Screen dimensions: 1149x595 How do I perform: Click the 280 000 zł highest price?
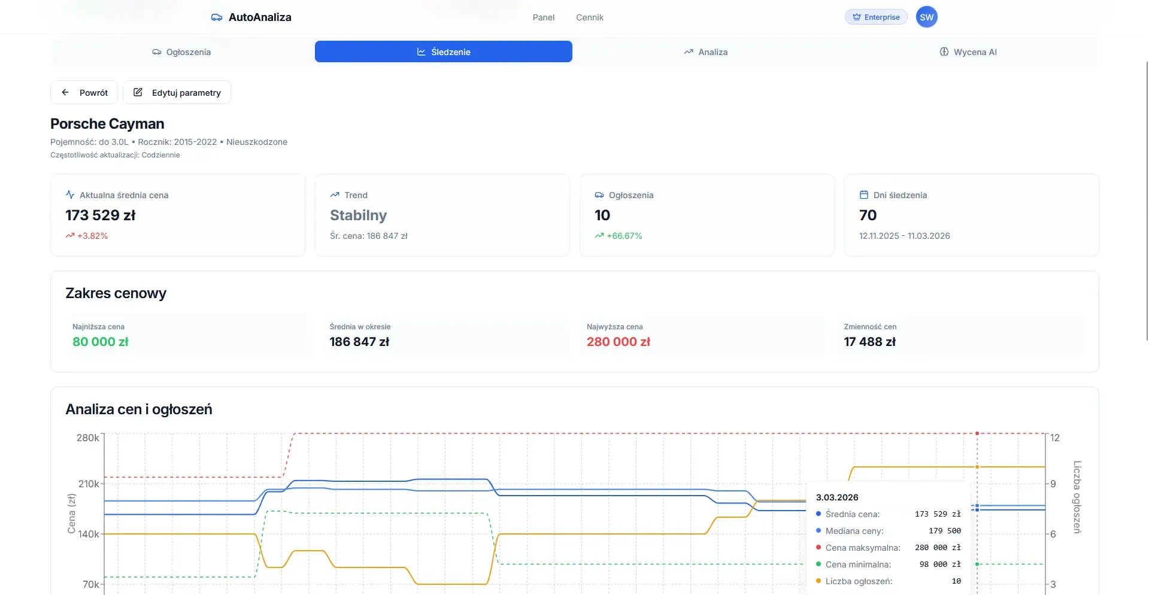[619, 342]
